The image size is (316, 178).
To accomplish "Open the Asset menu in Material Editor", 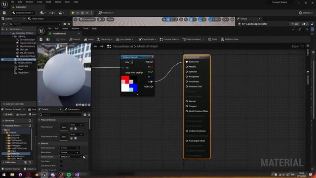I will click(x=65, y=29).
